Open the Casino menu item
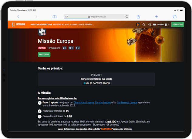The image size is (192, 139). coord(73,24)
